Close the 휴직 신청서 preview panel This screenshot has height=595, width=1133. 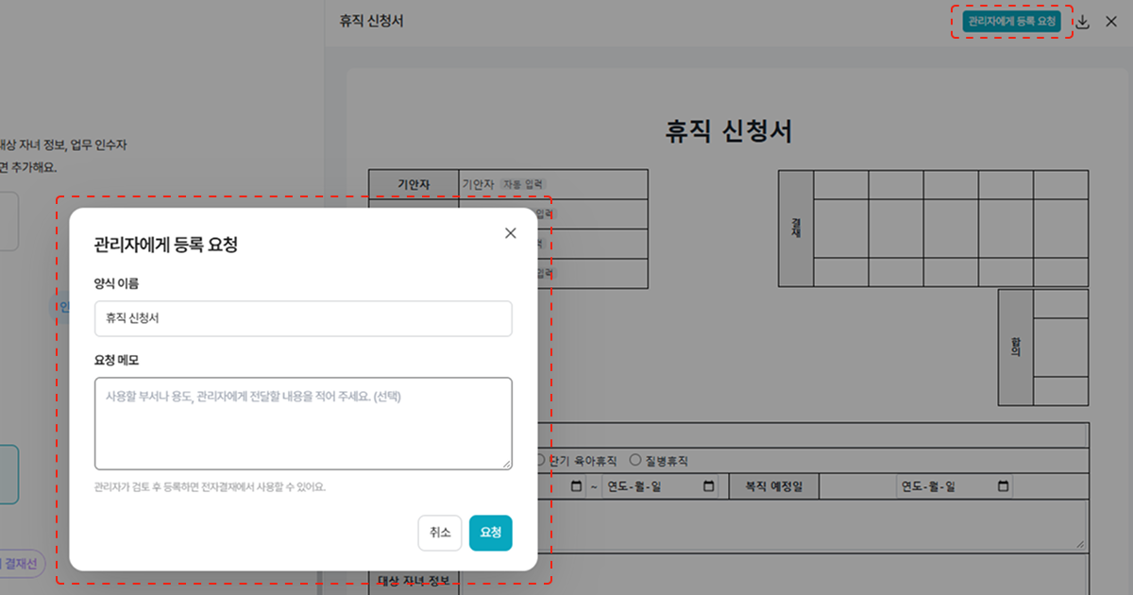click(x=1110, y=22)
